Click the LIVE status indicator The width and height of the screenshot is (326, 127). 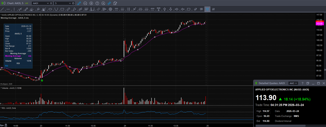26,3
